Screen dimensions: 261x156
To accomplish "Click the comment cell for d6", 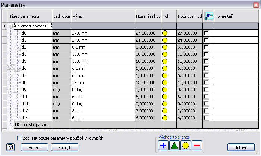I will tap(236, 68).
